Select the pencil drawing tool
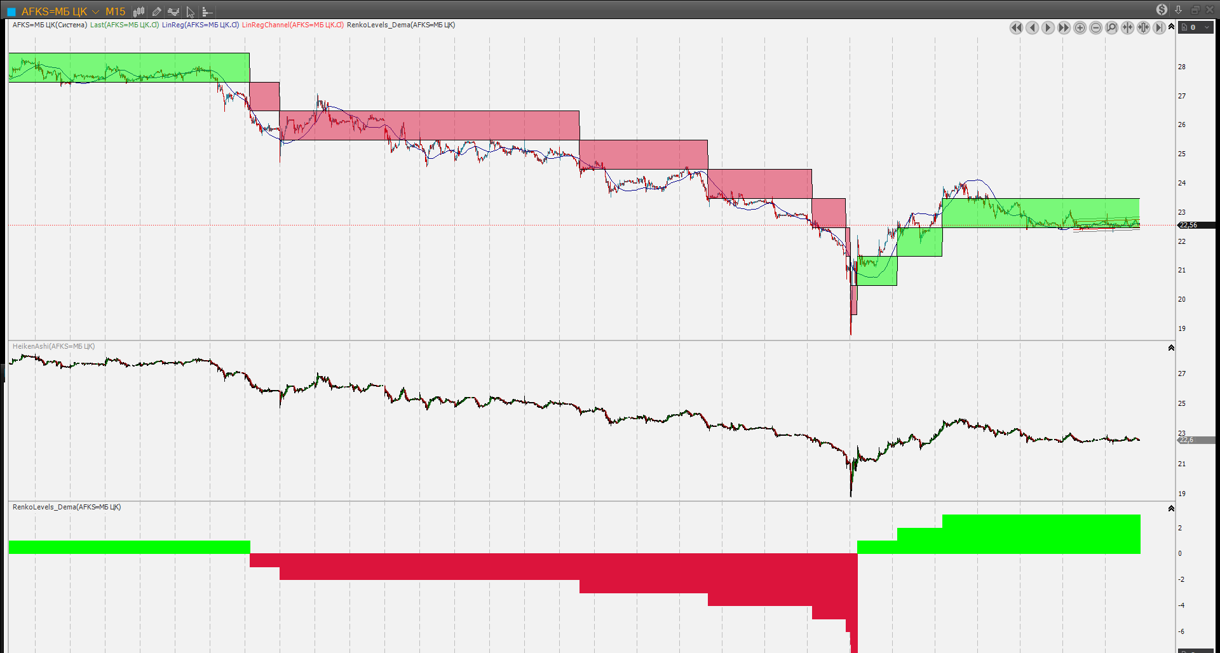The width and height of the screenshot is (1220, 653). pos(156,11)
